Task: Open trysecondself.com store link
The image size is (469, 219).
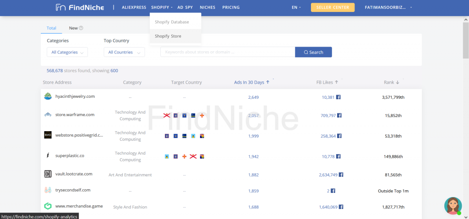Action: (73, 190)
